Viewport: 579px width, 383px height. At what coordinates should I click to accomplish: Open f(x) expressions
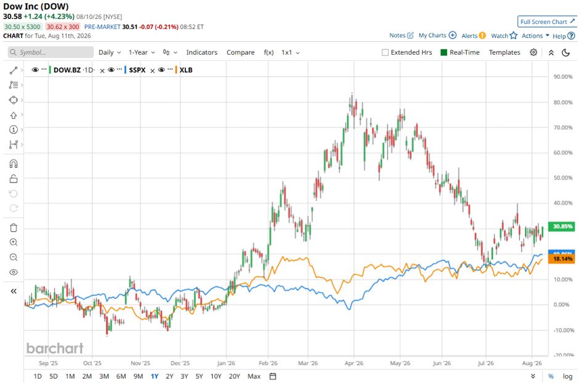click(269, 52)
